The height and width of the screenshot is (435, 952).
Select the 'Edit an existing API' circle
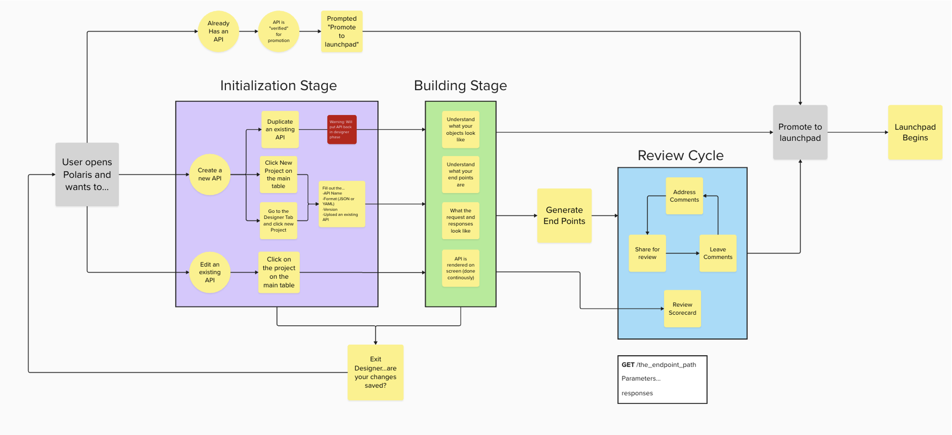point(210,273)
